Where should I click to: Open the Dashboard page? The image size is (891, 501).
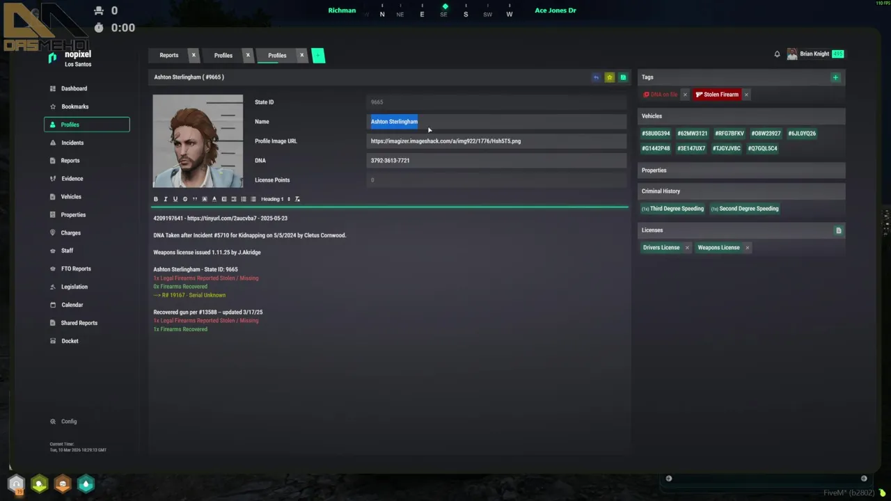pos(87,88)
